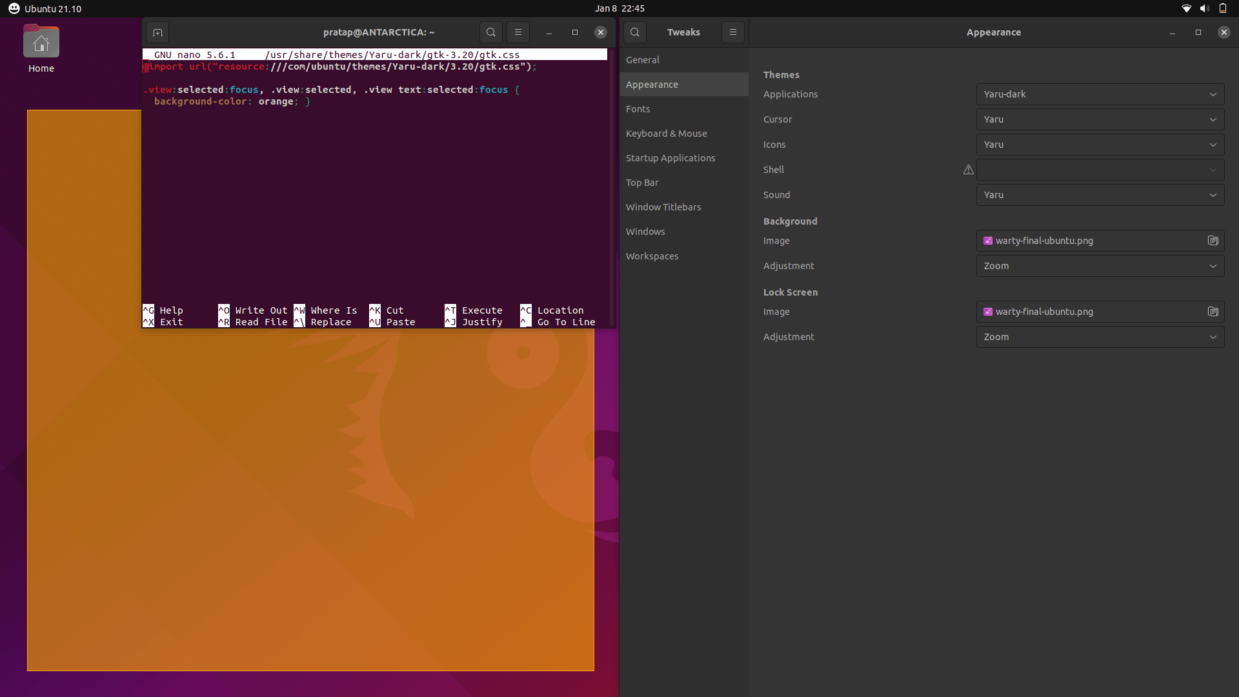The height and width of the screenshot is (697, 1239).
Task: Open the Sound theme dropdown
Action: click(1100, 195)
